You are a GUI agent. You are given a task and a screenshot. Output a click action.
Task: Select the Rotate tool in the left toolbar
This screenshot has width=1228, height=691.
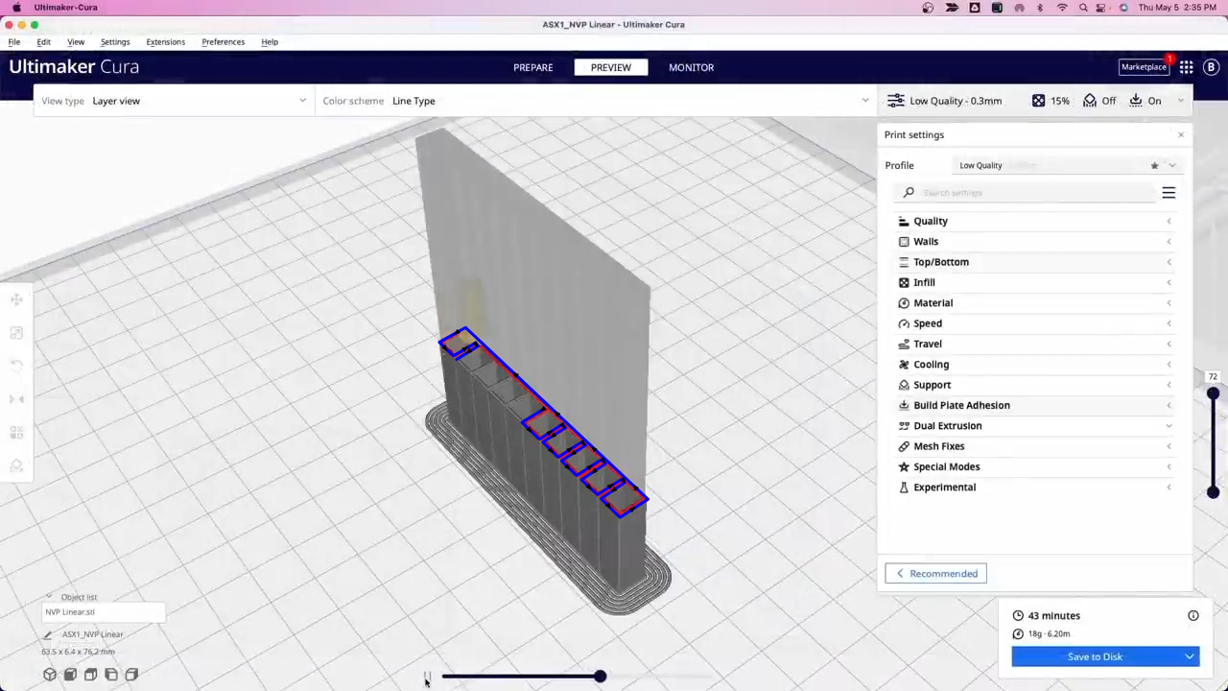point(15,365)
